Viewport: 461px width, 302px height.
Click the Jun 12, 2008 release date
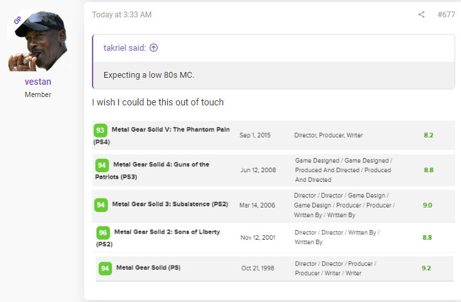point(258,170)
